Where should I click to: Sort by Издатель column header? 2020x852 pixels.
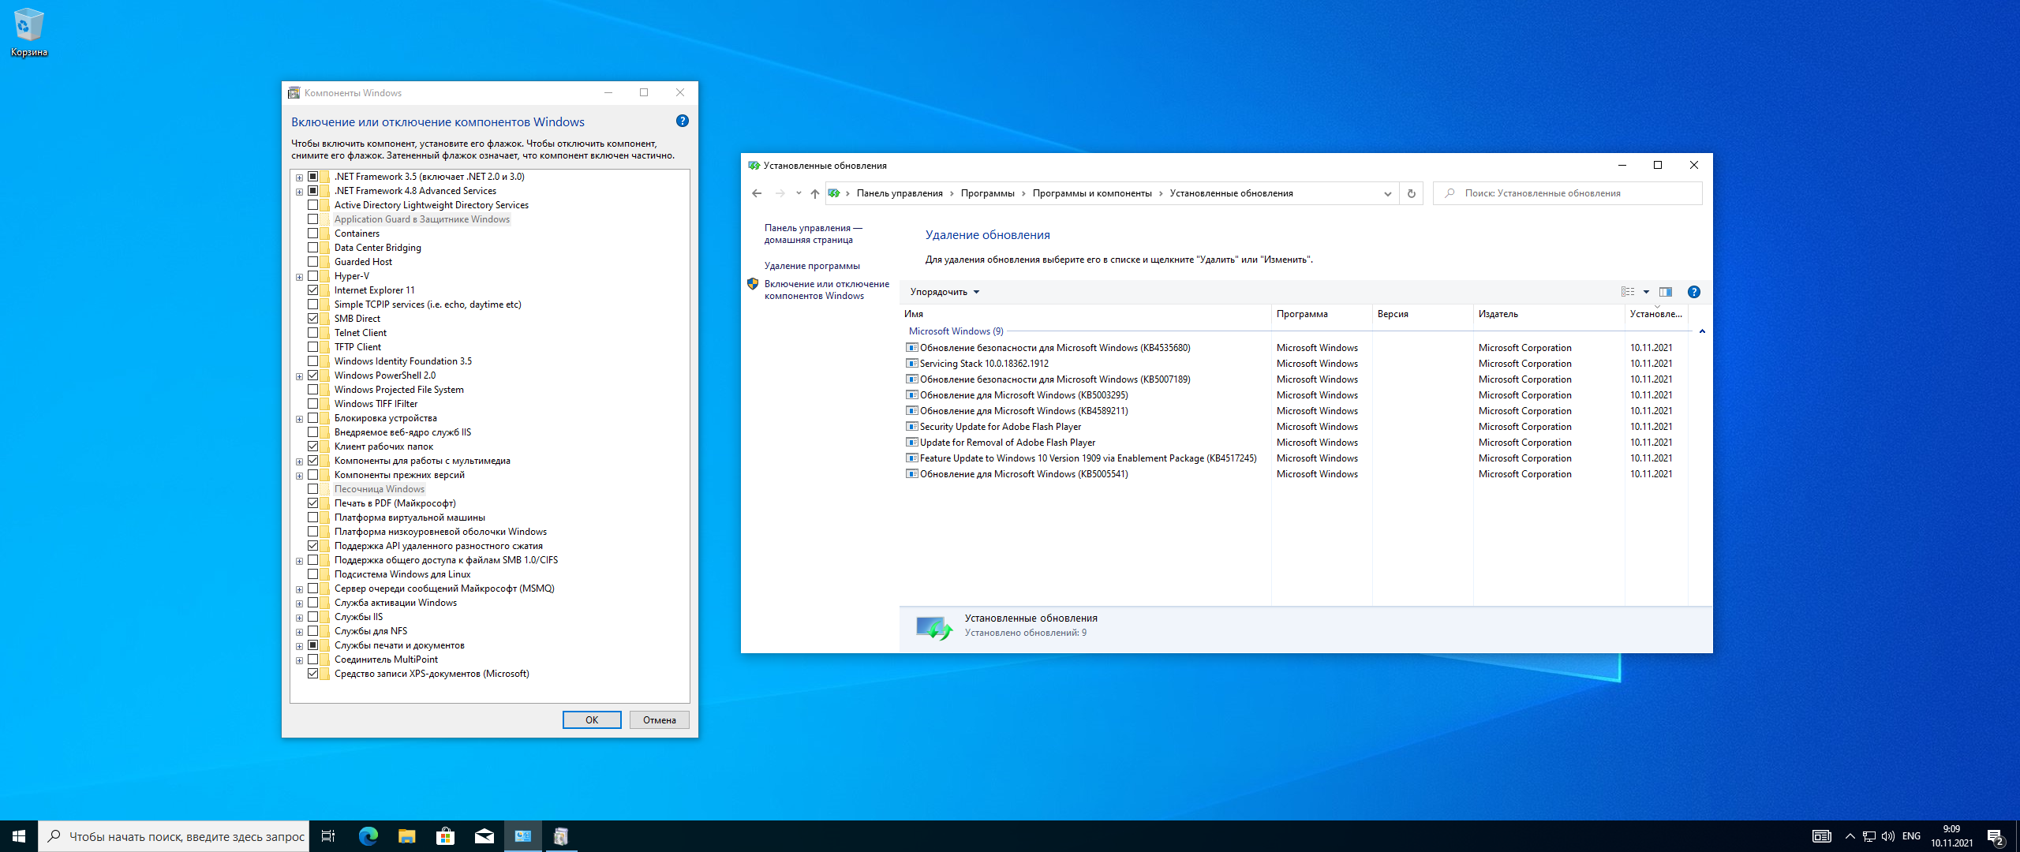tap(1549, 314)
